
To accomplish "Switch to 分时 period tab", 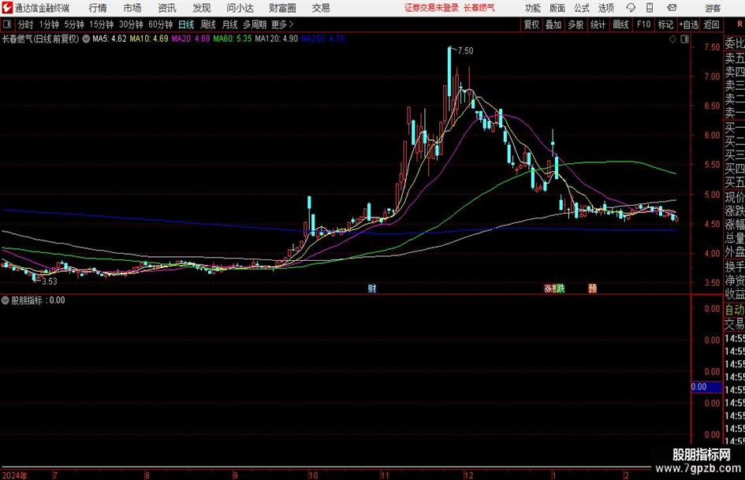I will [26, 24].
